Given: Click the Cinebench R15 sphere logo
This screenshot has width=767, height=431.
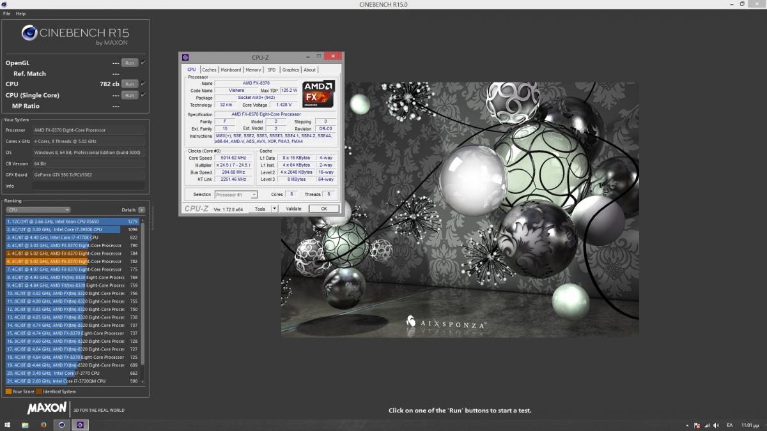Looking at the screenshot, I should click(x=29, y=33).
